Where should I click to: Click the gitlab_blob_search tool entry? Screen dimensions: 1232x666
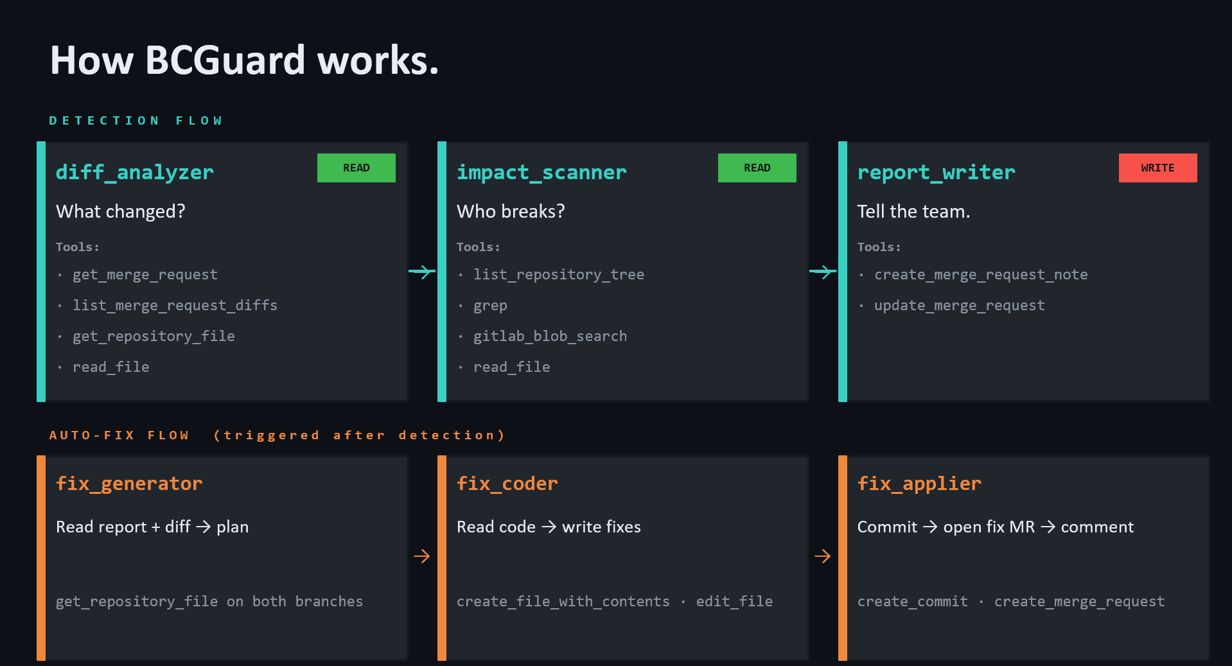coord(550,337)
